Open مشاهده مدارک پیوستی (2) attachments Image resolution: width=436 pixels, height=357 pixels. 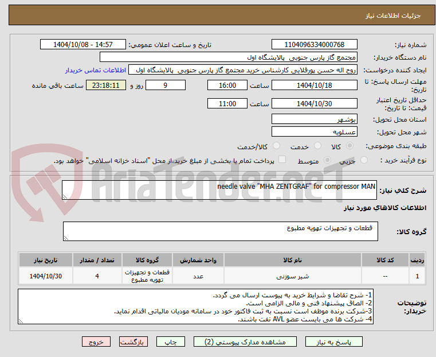tap(245, 342)
